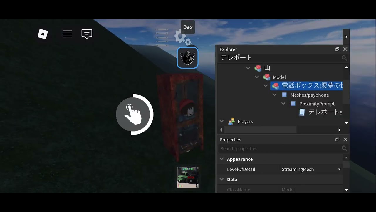Open the Roblox menu logo

pyautogui.click(x=43, y=34)
